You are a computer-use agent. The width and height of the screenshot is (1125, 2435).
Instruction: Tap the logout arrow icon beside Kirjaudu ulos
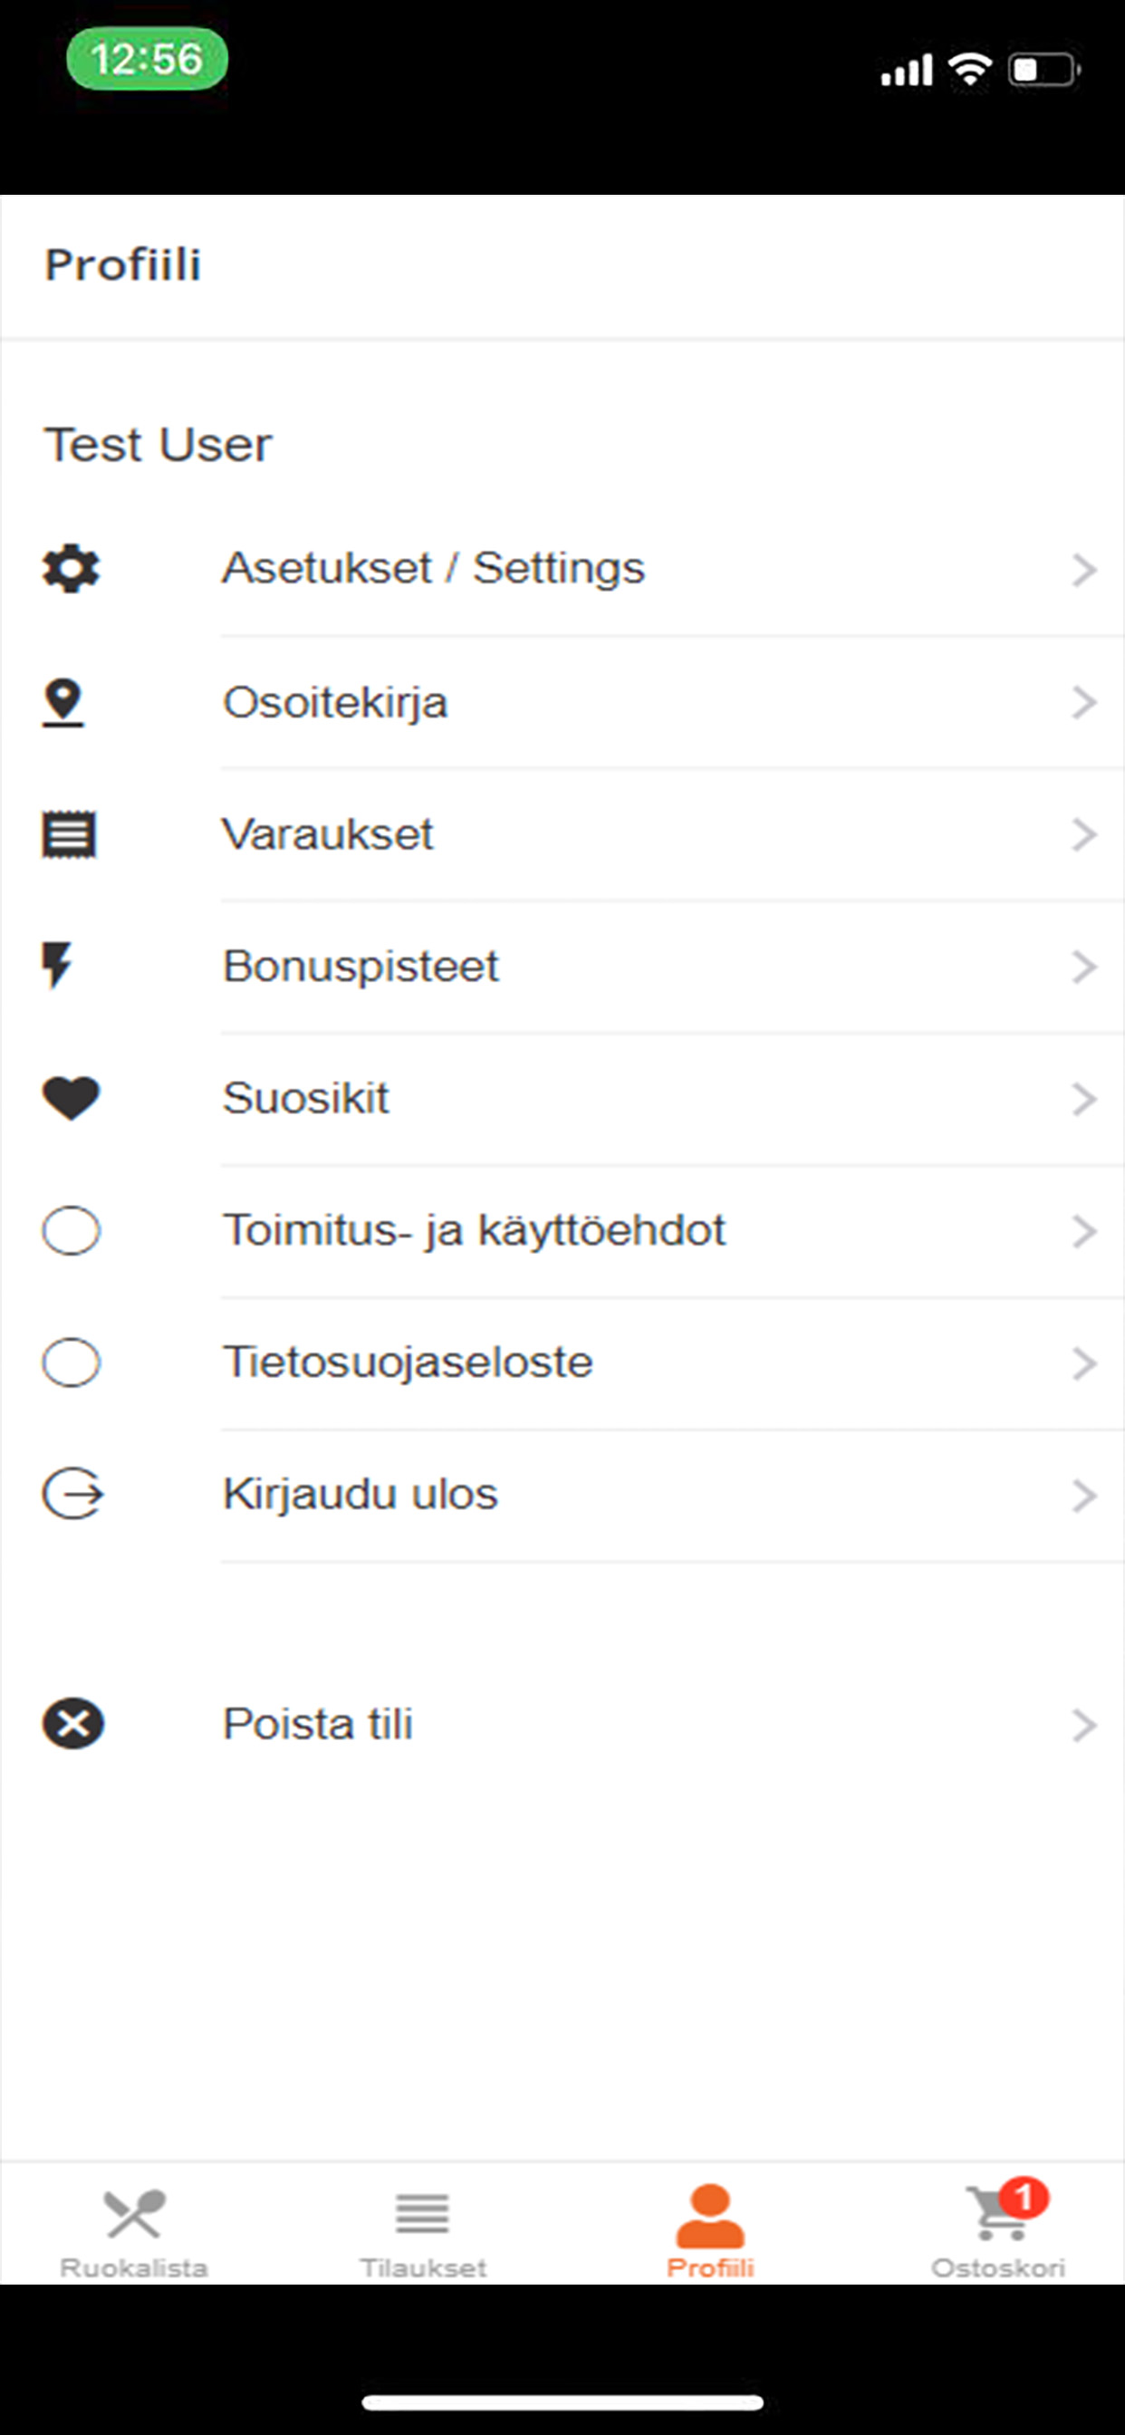click(x=72, y=1494)
